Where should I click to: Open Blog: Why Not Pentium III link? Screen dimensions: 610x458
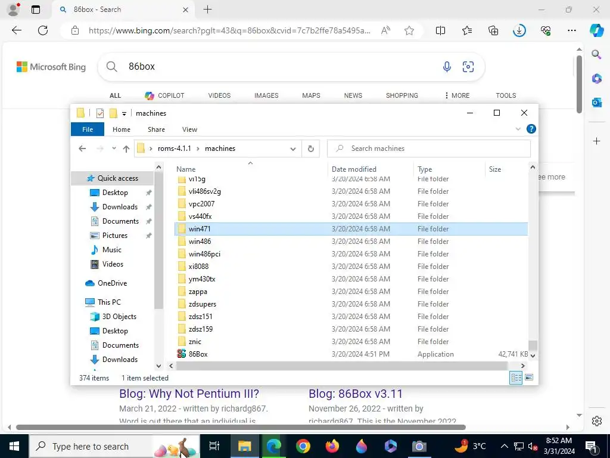[189, 394]
